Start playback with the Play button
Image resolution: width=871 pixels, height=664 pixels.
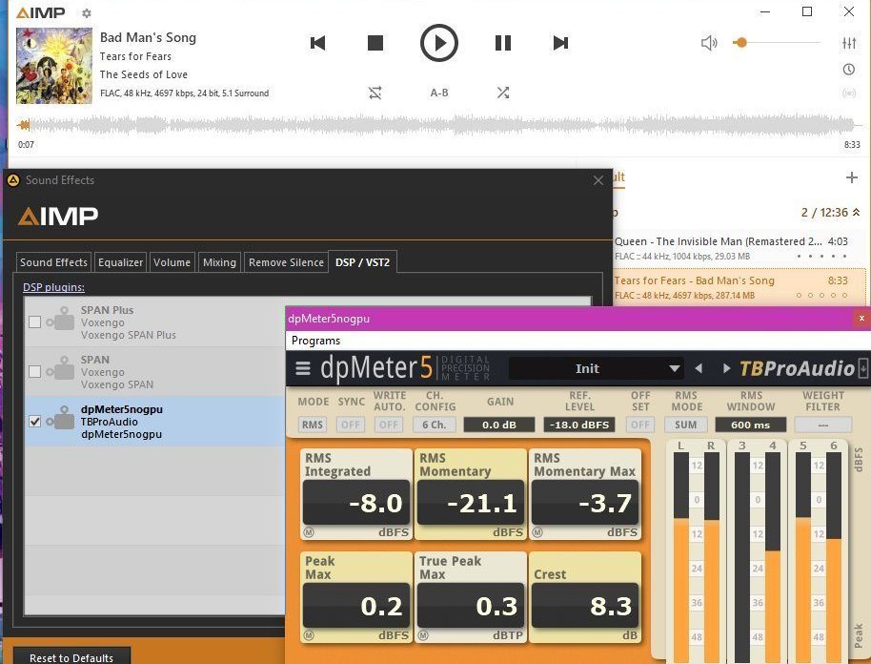[438, 43]
